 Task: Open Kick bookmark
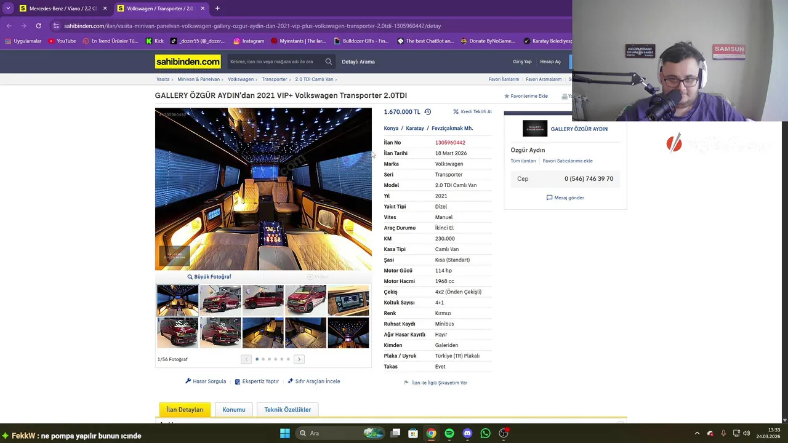[x=155, y=41]
